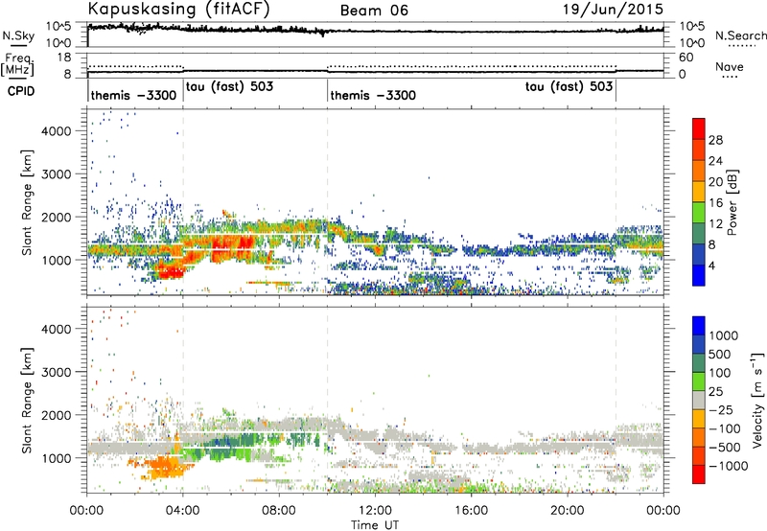The height and width of the screenshot is (531, 767).
Task: Click the "Slant Range [km]" label of the velocity panel
Action: click(x=27, y=400)
